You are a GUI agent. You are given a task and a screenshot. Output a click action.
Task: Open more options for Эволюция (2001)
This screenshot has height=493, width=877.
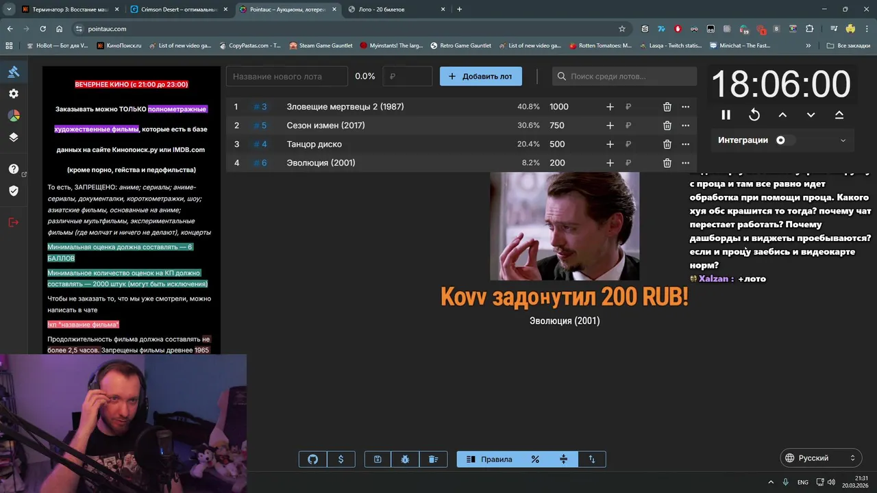[685, 163]
